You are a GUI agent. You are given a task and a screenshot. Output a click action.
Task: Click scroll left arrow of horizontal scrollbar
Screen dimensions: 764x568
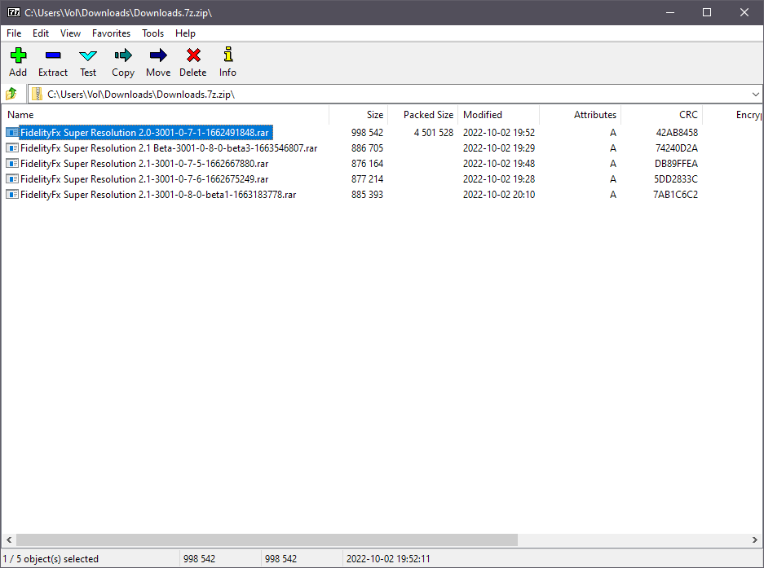pyautogui.click(x=9, y=539)
